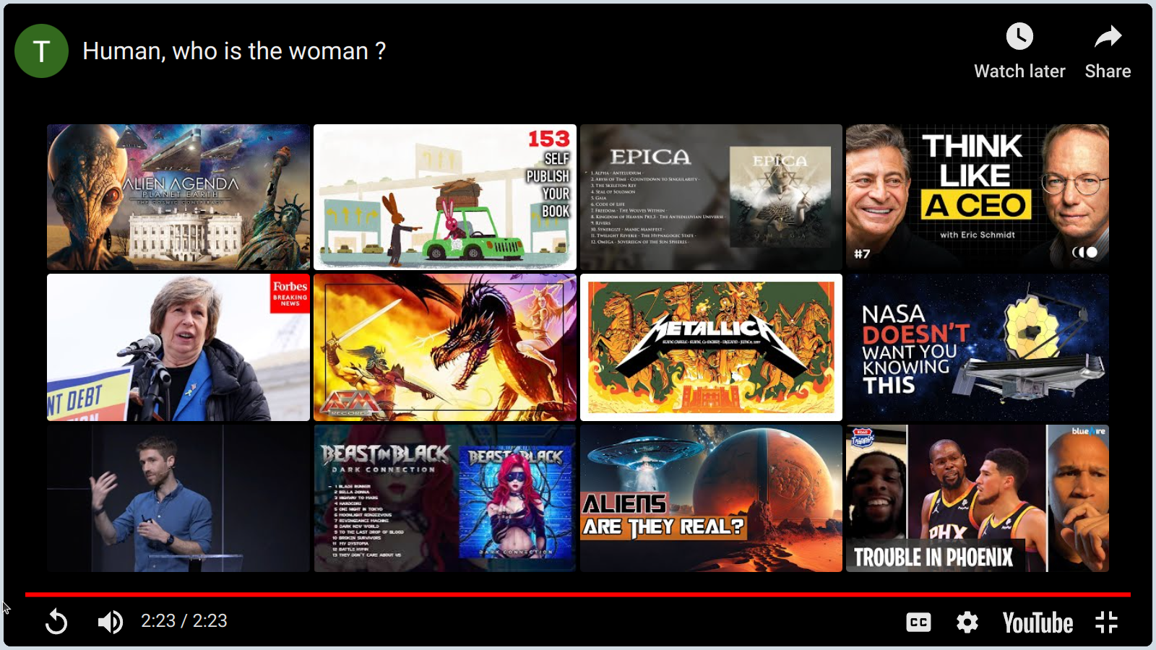Screen dimensions: 1156x650
Task: Open the Epica album track list video
Action: point(711,197)
